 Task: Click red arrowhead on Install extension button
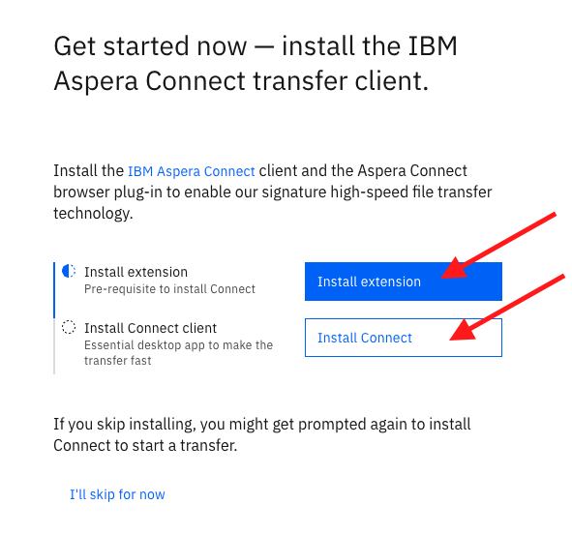tap(455, 269)
